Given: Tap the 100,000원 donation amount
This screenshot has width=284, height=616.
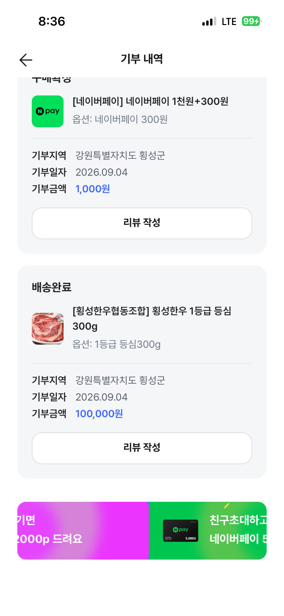Looking at the screenshot, I should tap(99, 414).
